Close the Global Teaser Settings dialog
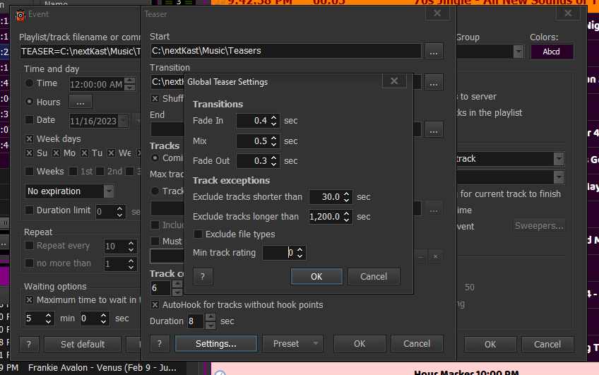599x375 pixels. click(394, 82)
